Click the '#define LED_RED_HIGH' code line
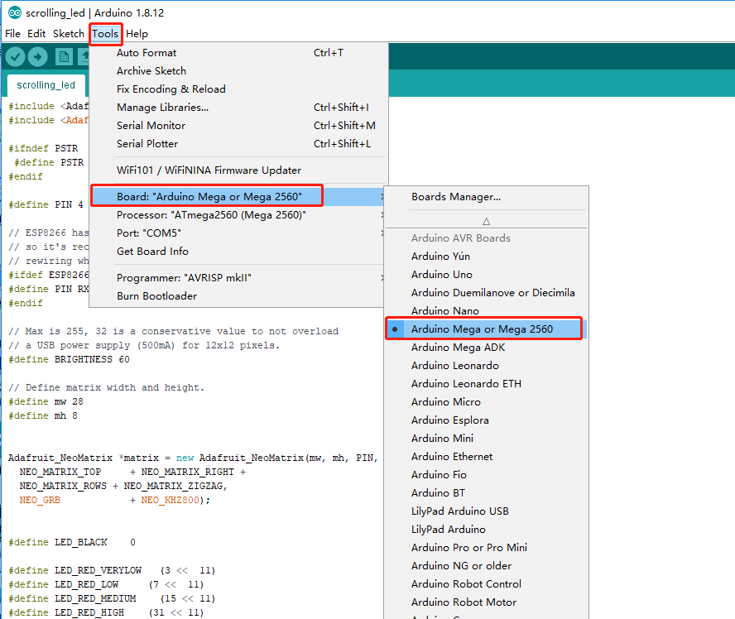 (106, 612)
